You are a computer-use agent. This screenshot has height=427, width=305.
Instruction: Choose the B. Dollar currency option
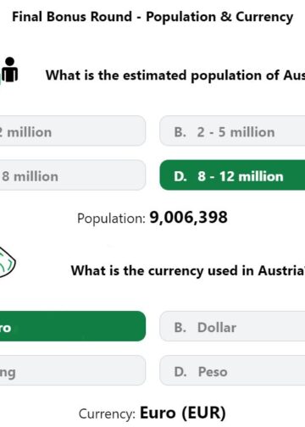click(232, 326)
